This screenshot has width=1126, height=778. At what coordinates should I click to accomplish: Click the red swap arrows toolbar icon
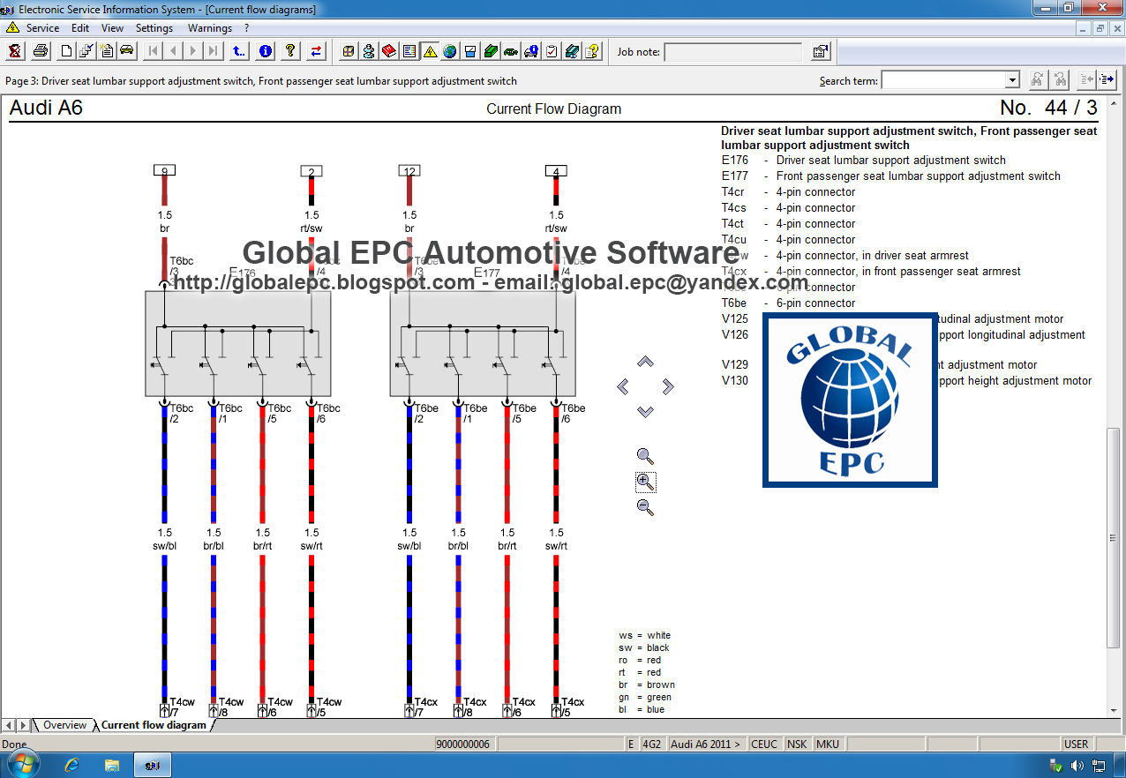(x=316, y=50)
